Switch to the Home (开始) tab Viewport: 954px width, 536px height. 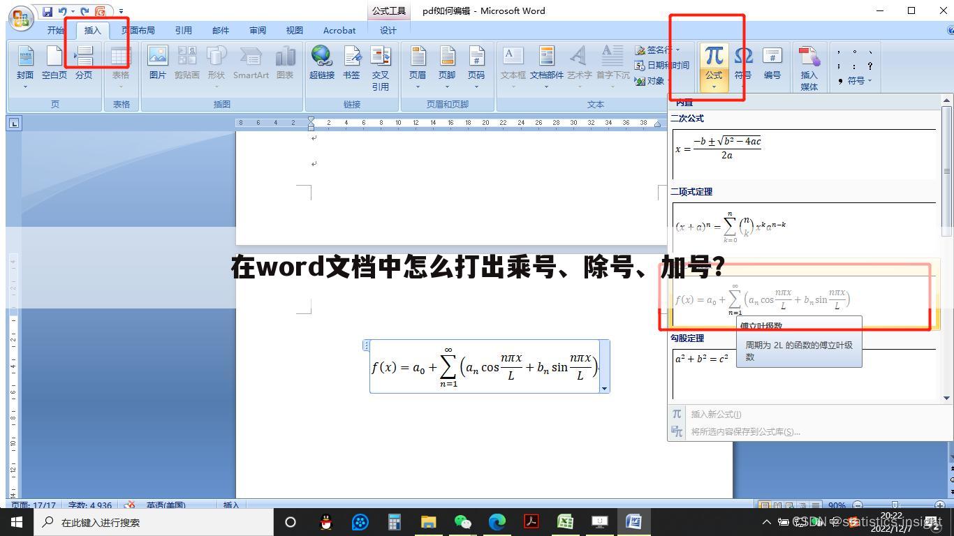[56, 30]
